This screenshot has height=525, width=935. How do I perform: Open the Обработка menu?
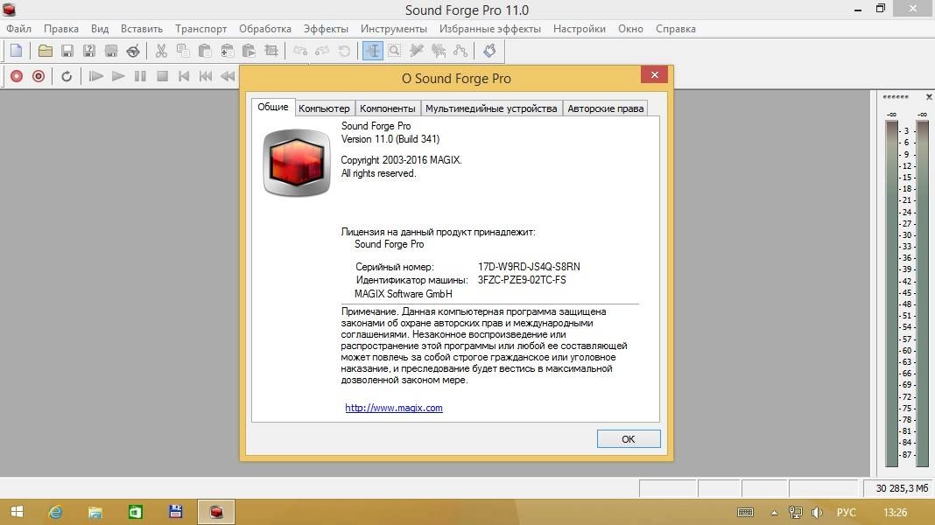coord(264,29)
